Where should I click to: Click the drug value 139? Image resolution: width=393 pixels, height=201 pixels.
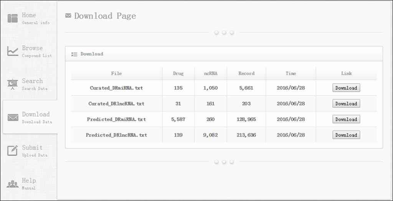[x=178, y=135]
